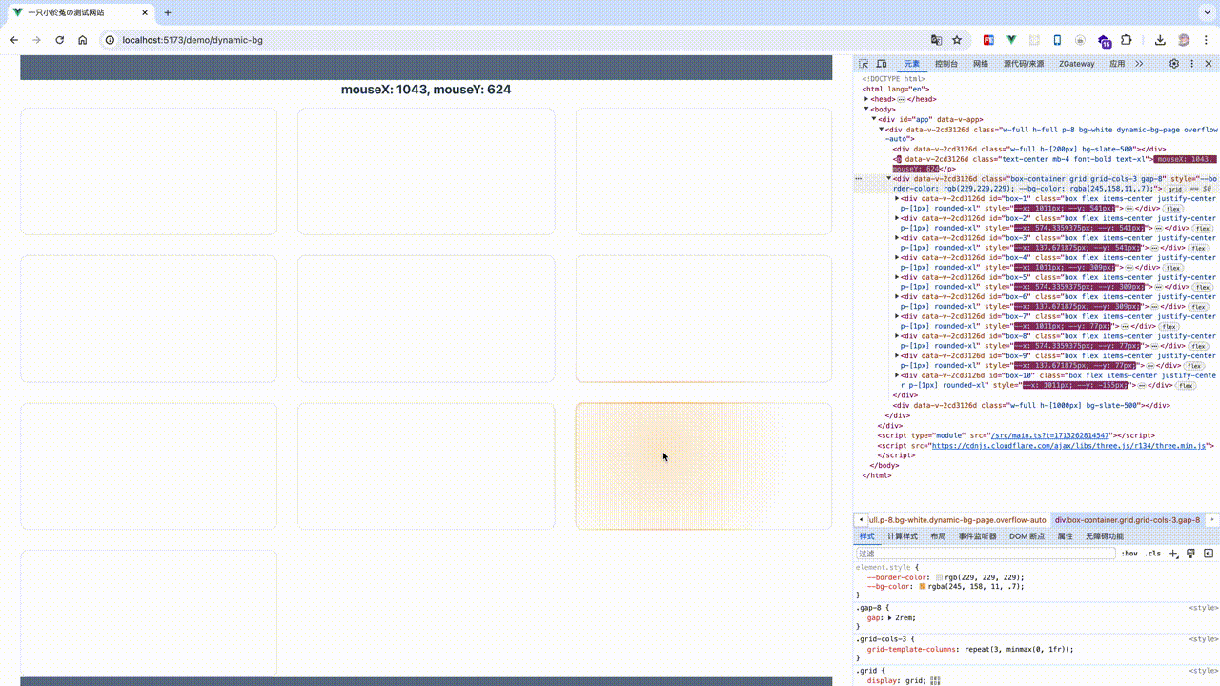The width and height of the screenshot is (1220, 686).
Task: Click the translate page icon
Action: click(x=937, y=40)
